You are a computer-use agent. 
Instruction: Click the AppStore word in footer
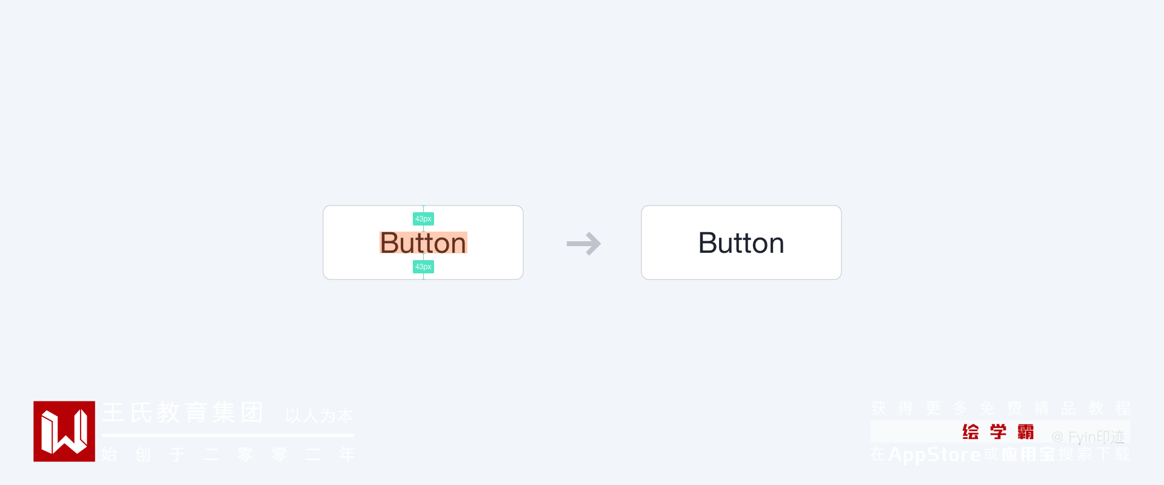pyautogui.click(x=934, y=454)
